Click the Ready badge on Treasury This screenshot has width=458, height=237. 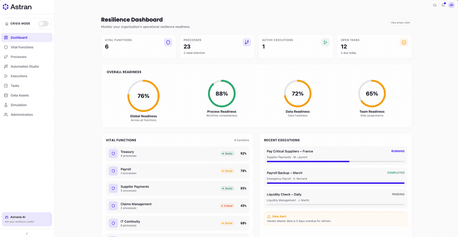click(227, 154)
